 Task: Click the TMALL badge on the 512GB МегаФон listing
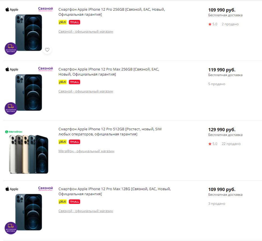click(74, 142)
